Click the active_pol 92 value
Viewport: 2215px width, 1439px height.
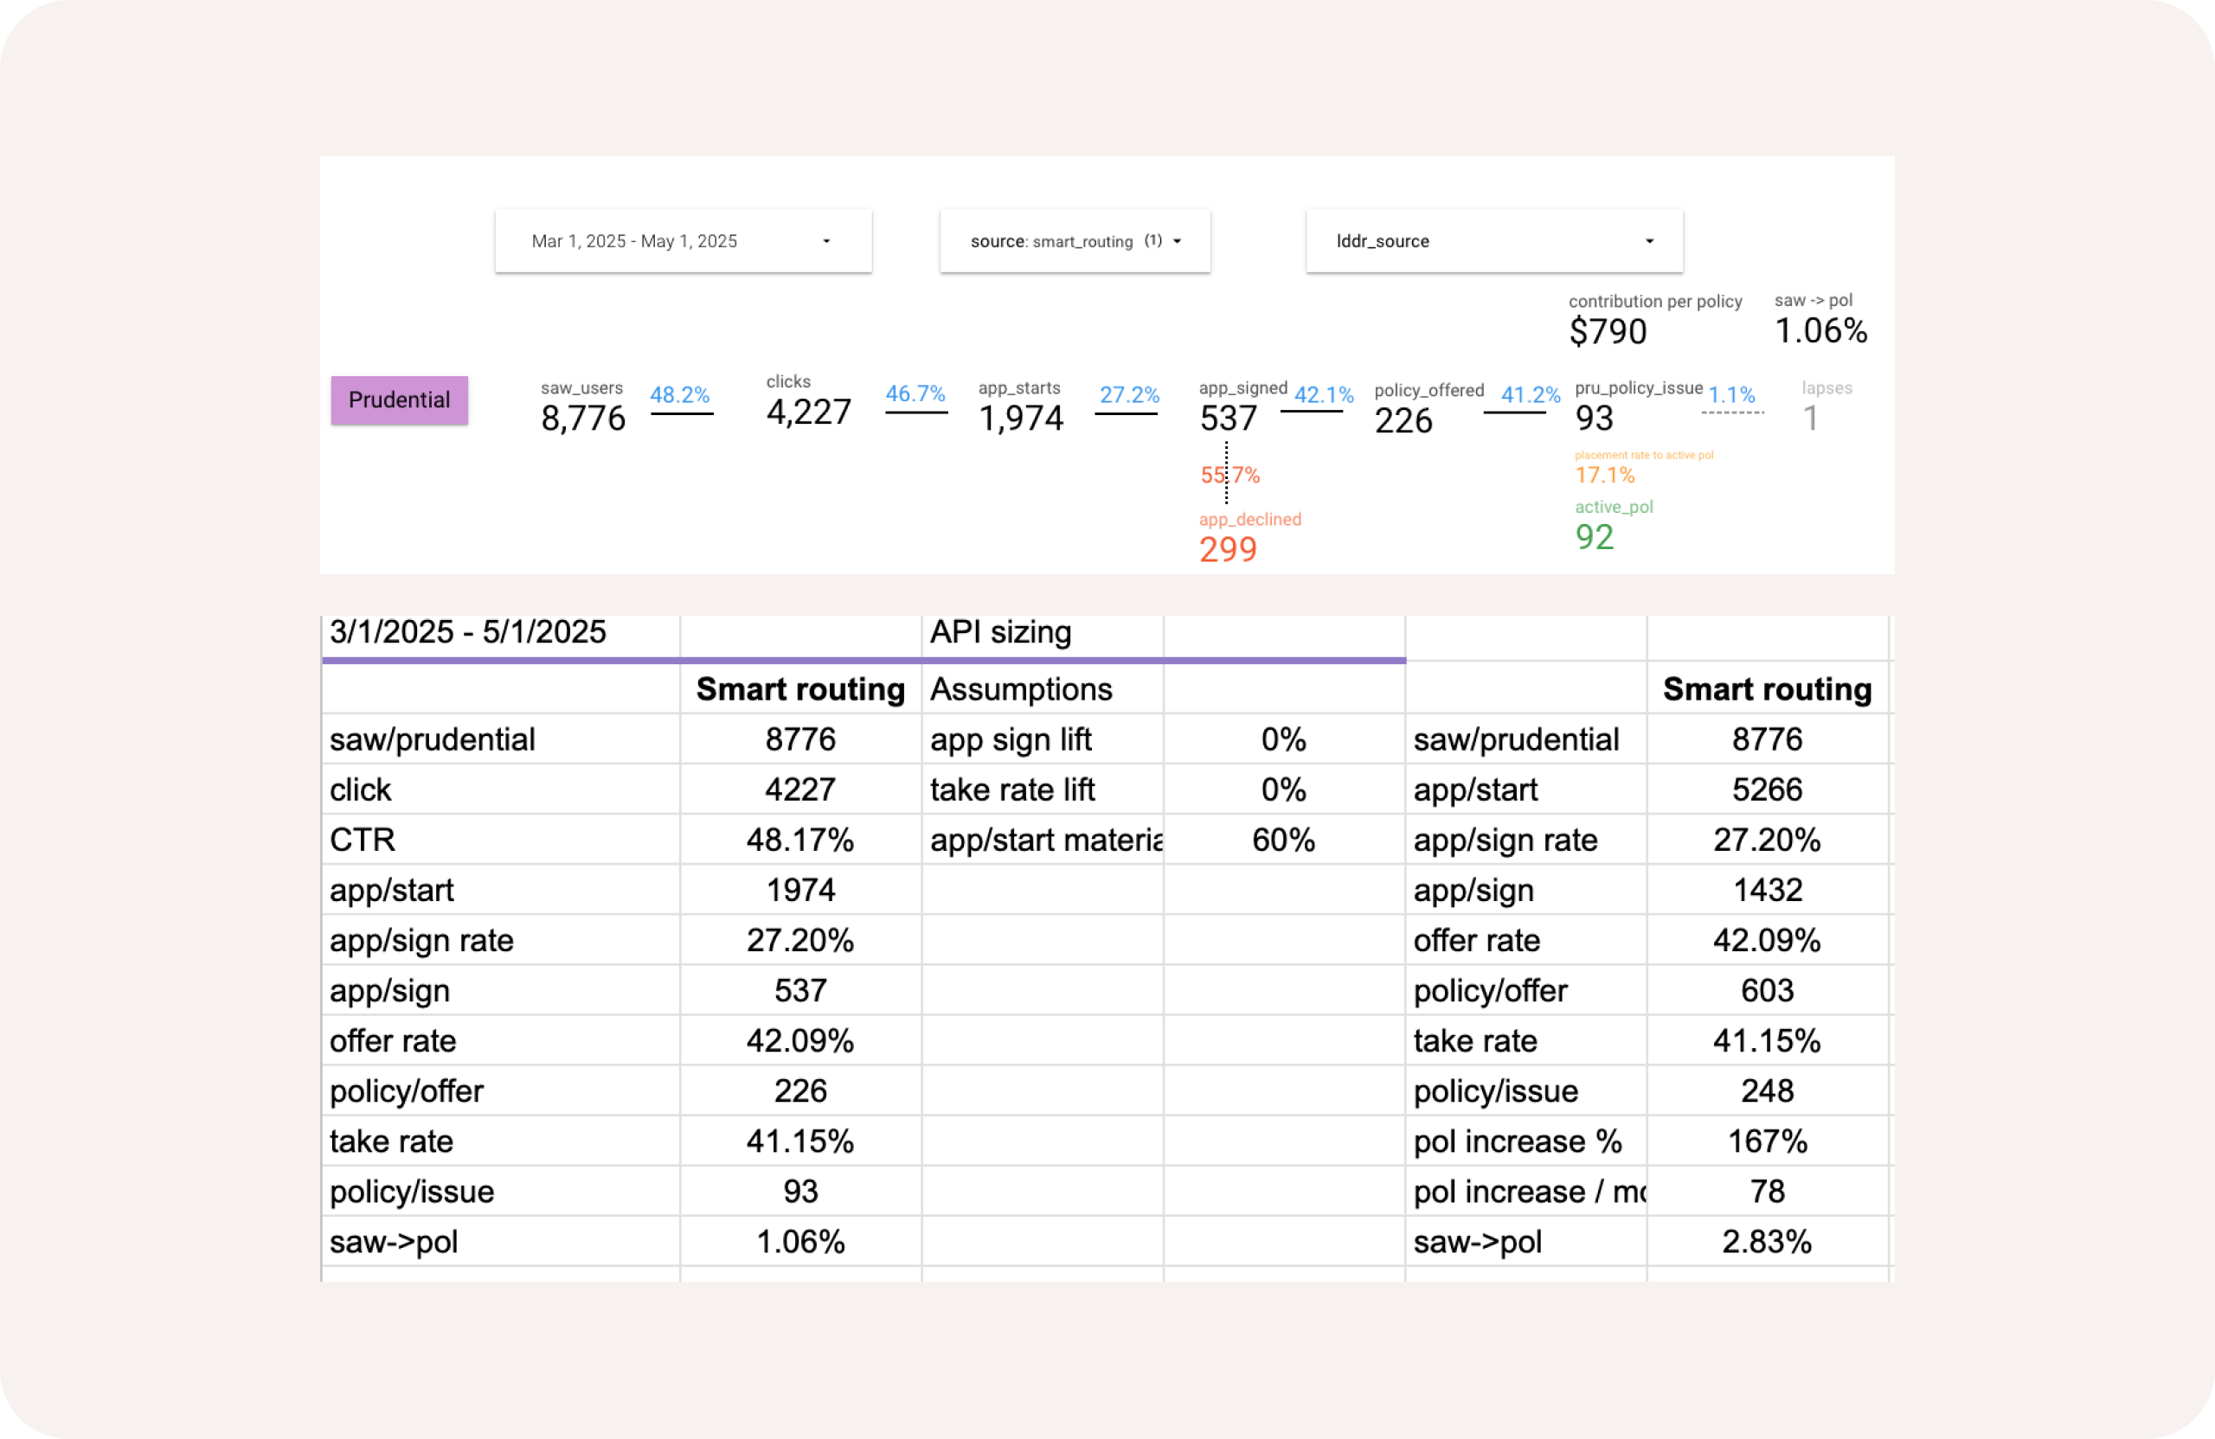tap(1593, 536)
